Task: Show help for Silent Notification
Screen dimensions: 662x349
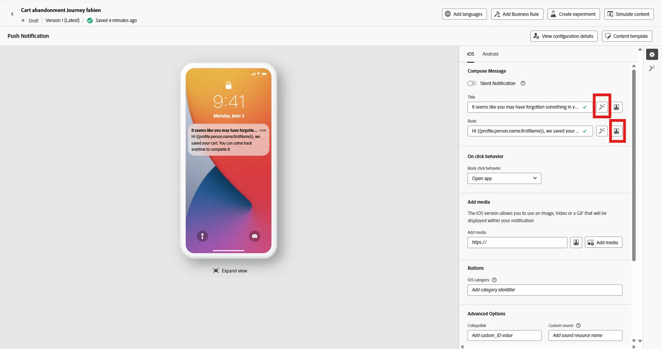Action: click(523, 83)
